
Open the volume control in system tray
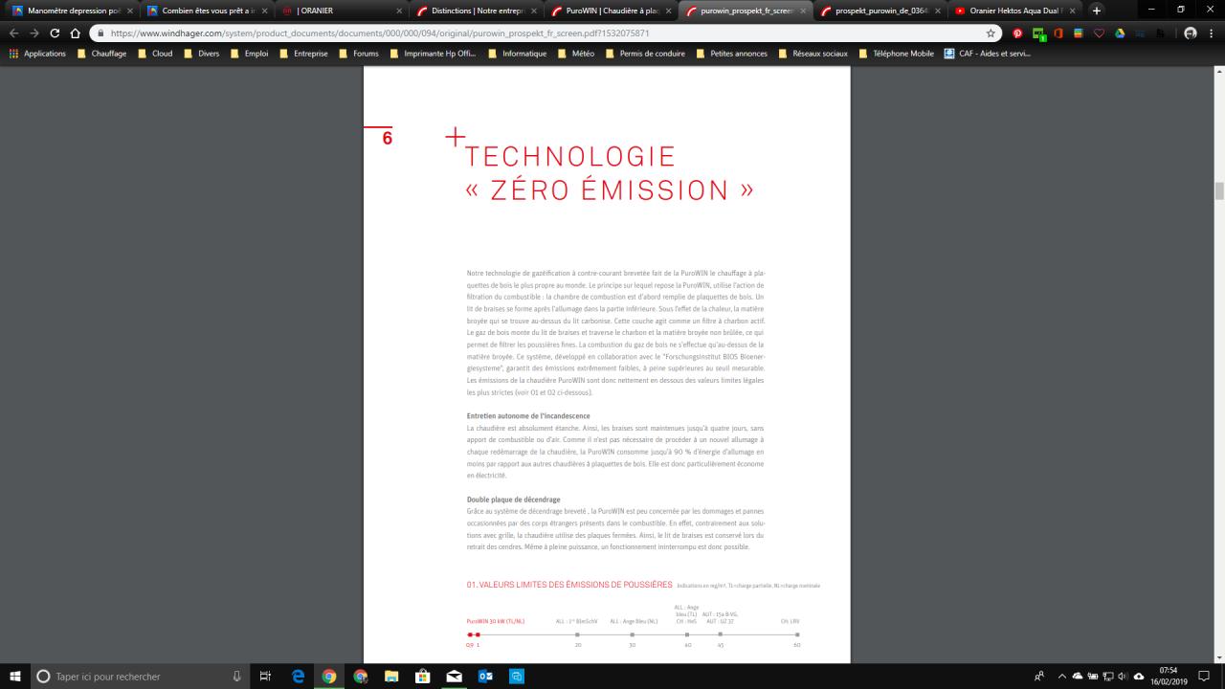click(x=1123, y=676)
